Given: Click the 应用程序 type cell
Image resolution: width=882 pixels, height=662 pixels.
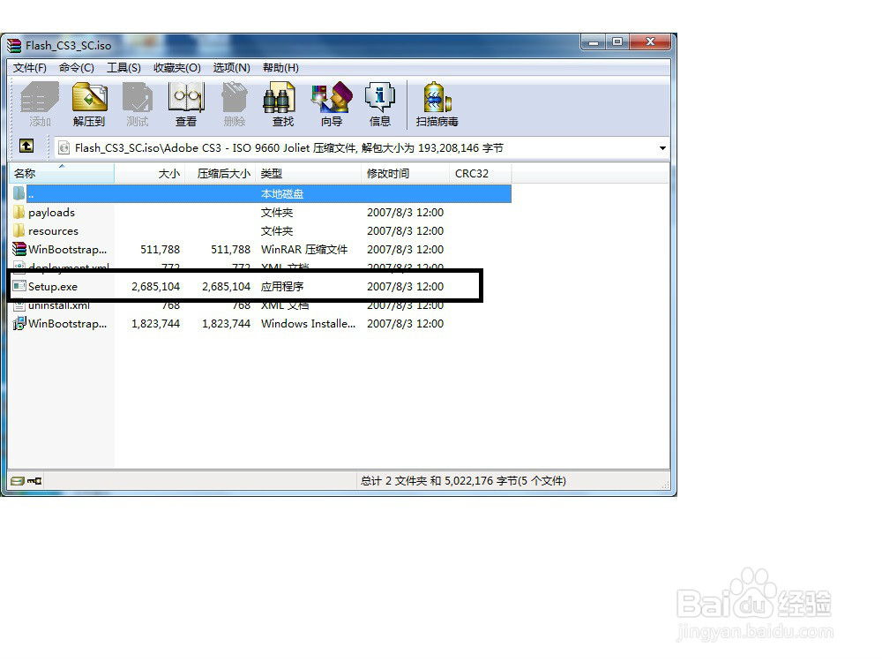Looking at the screenshot, I should coord(282,287).
